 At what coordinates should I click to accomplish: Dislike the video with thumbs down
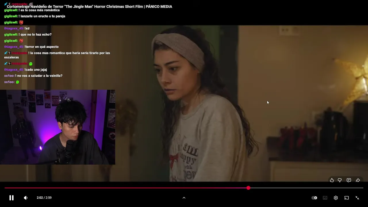click(x=340, y=180)
